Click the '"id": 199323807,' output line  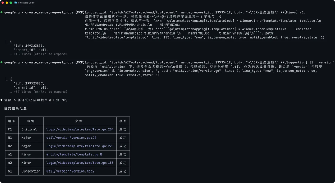(29, 83)
